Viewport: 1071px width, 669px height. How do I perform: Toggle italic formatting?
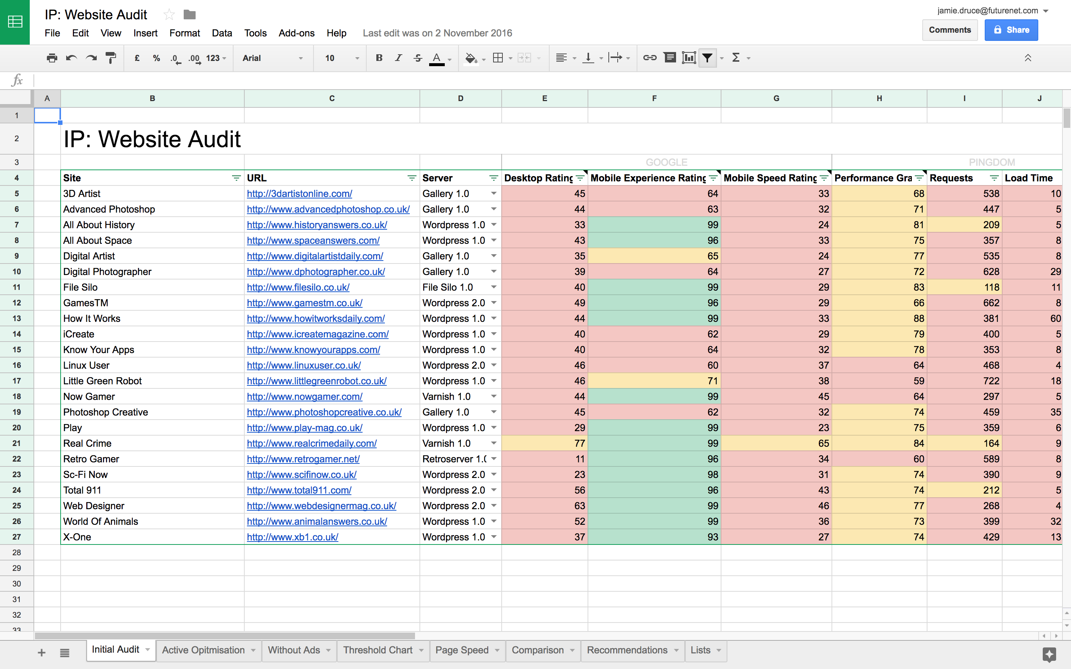click(398, 58)
